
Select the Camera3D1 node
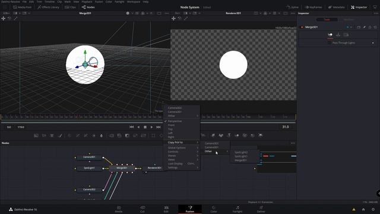coord(89,157)
